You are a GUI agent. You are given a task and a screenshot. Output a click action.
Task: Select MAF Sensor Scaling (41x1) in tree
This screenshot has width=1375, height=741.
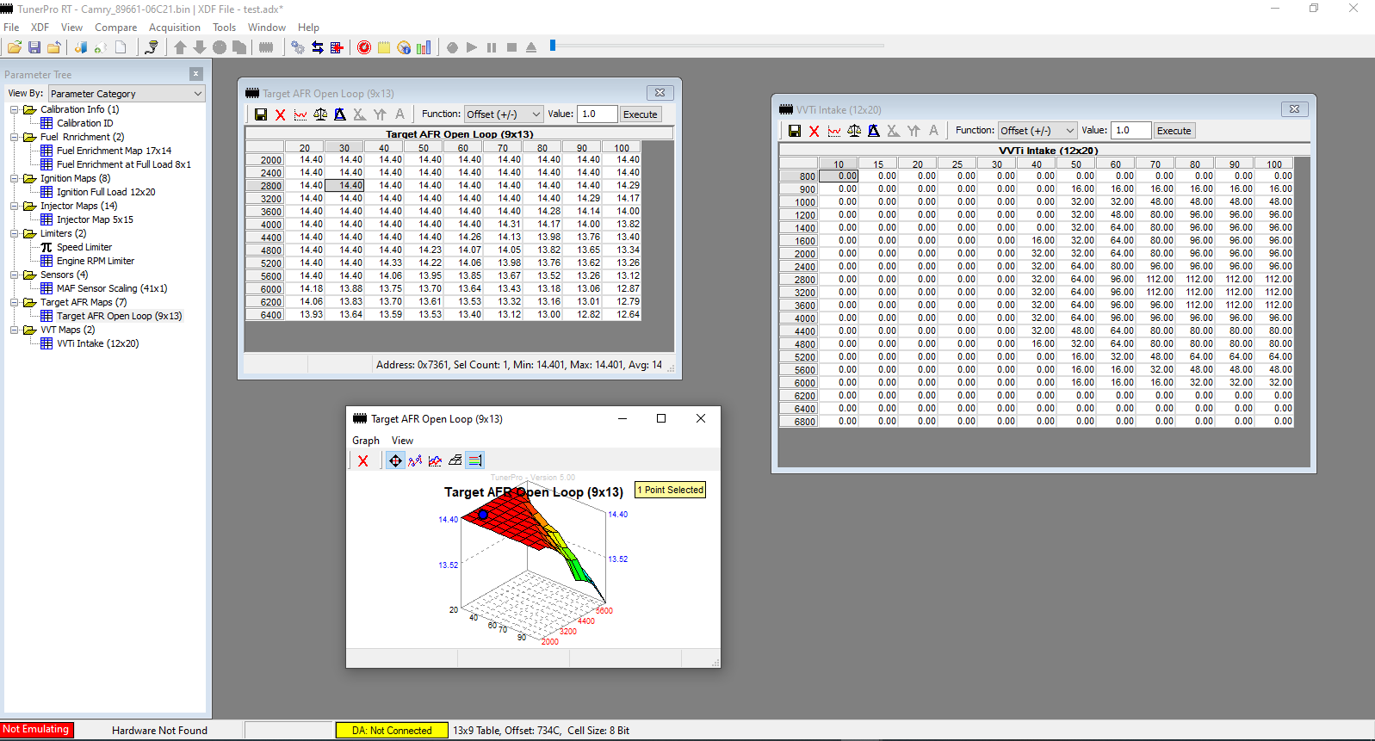[x=112, y=288]
